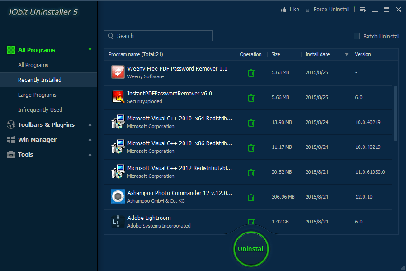This screenshot has width=406, height=271.
Task: Click the Adobe Lightroom Lr icon
Action: [x=118, y=221]
